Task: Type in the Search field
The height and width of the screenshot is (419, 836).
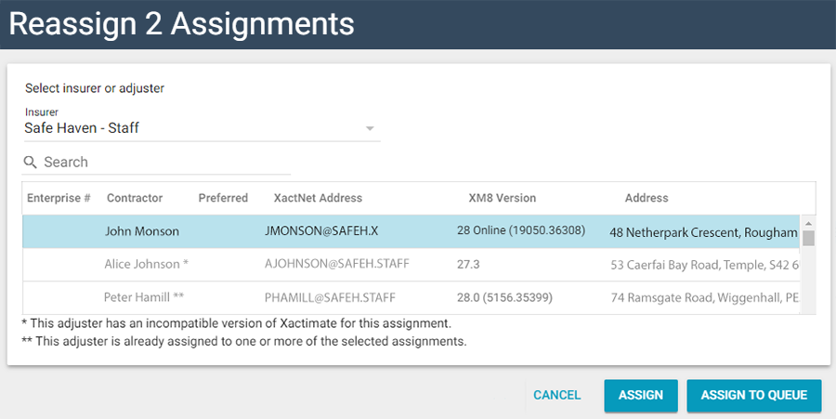Action: (x=165, y=163)
